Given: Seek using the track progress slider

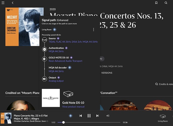Looking at the screenshot, I should (x=89, y=122).
